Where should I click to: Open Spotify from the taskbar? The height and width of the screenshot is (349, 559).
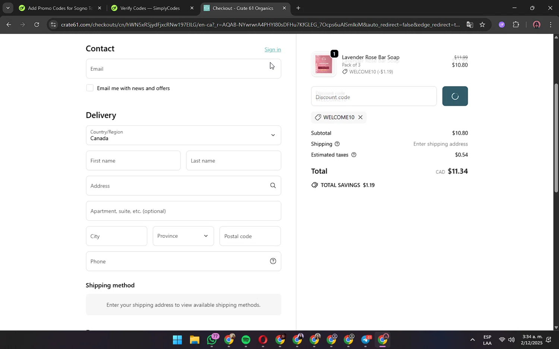tap(246, 340)
